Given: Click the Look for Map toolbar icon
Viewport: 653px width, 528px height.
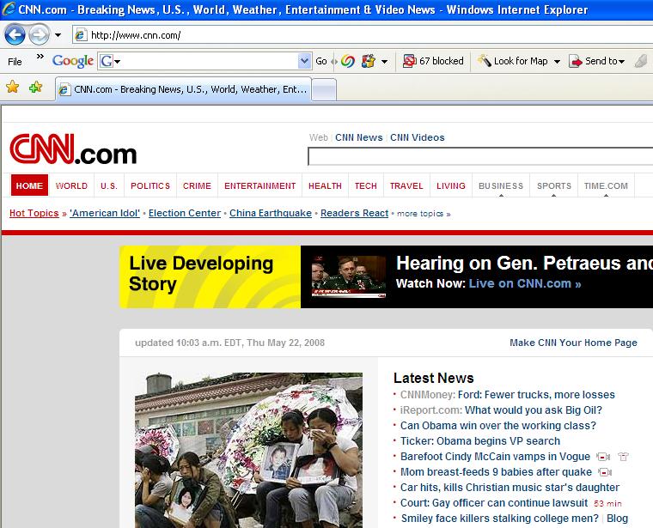Looking at the screenshot, I should tap(485, 61).
